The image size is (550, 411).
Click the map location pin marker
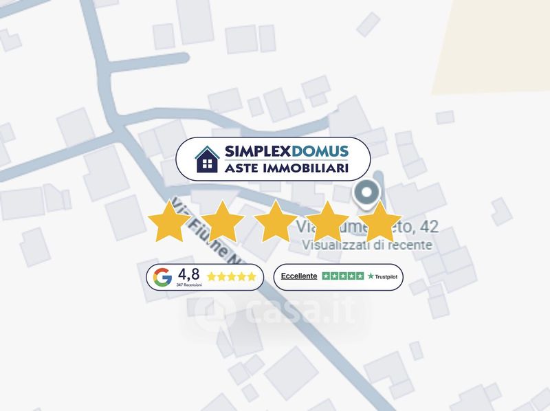[x=366, y=195]
